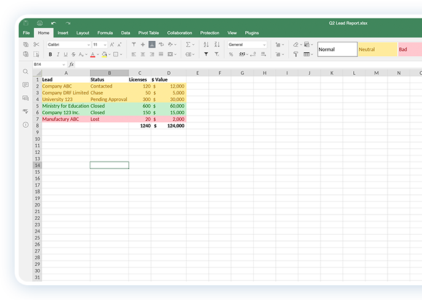Click the Save icon in title bar
Viewport: 422px width, 300px height.
(26, 23)
